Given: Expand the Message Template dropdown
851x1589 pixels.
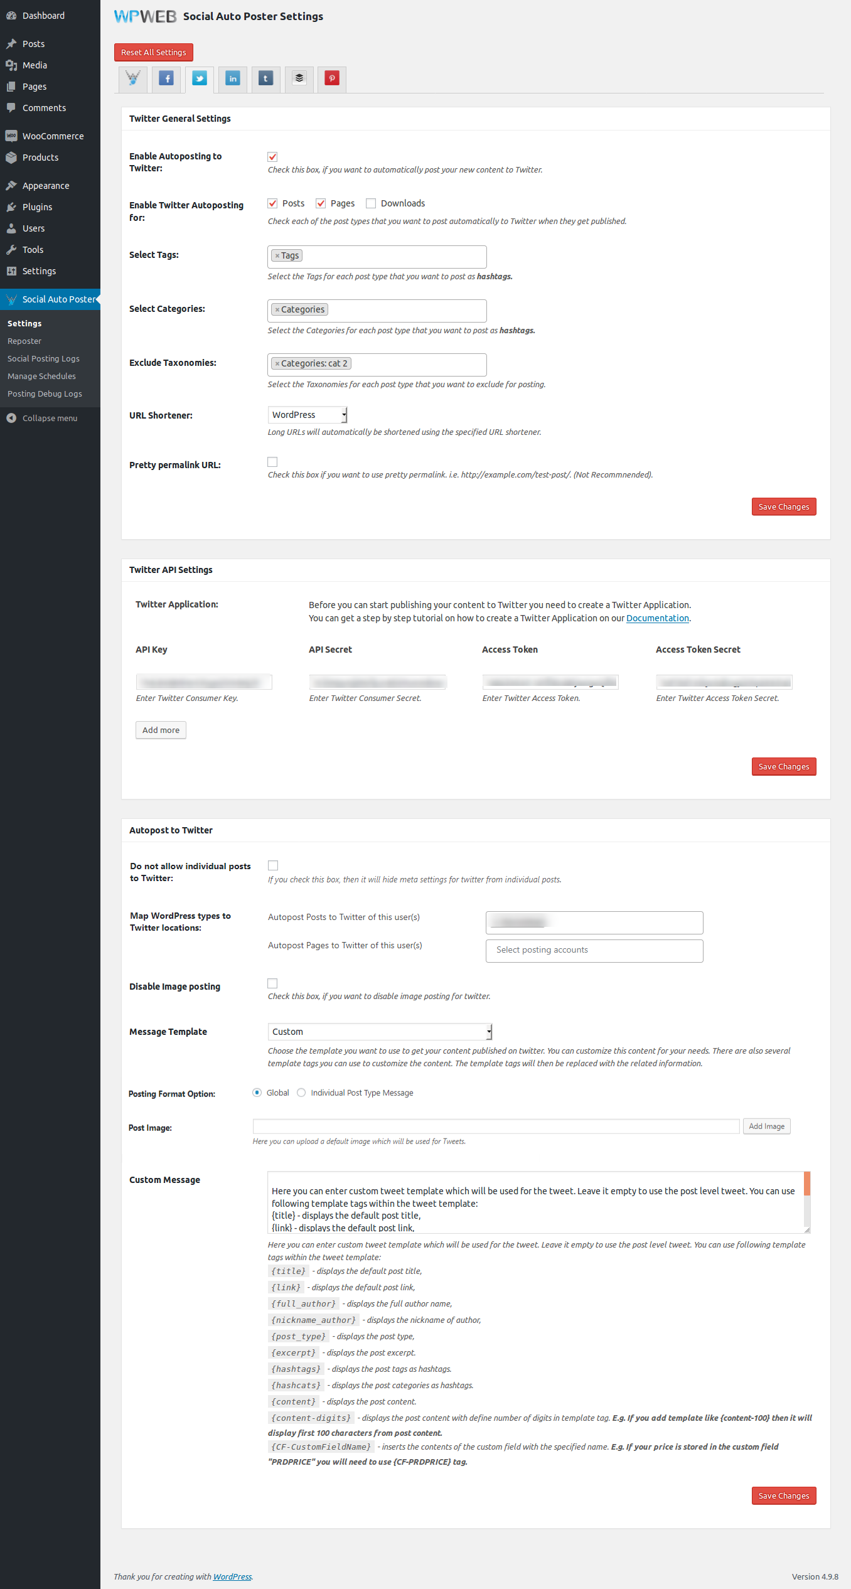Looking at the screenshot, I should pos(380,1032).
